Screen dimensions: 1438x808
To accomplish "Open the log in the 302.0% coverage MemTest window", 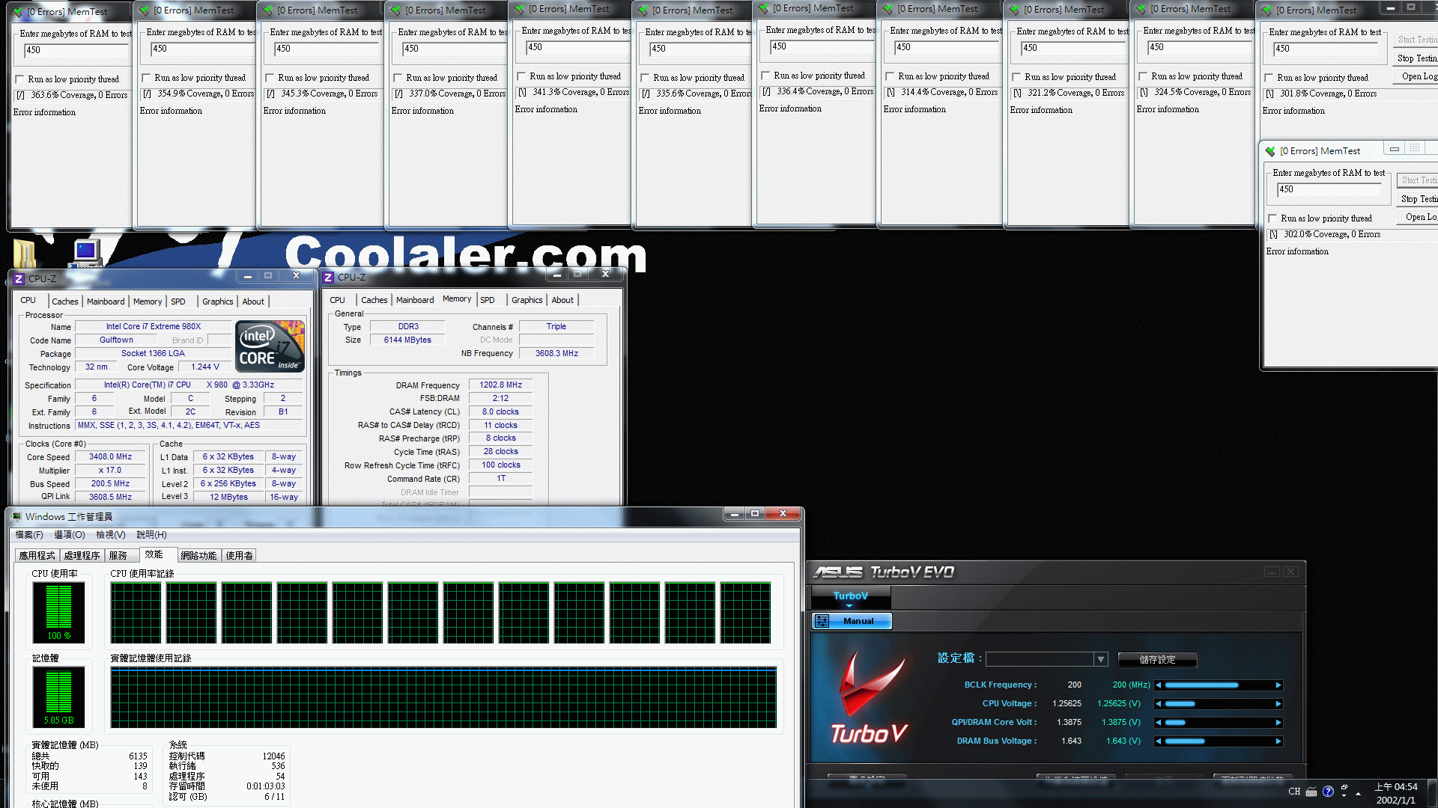I will [x=1418, y=217].
